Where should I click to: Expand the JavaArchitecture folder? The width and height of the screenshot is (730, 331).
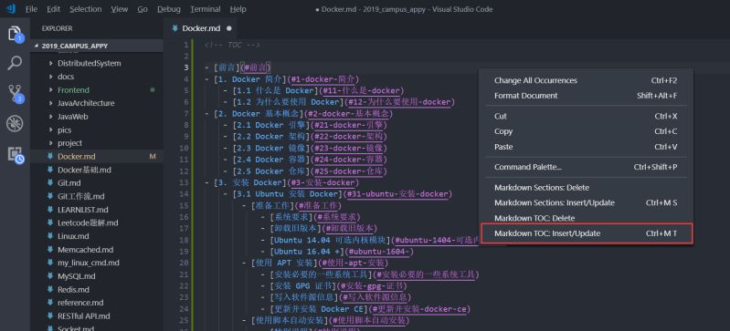tap(97, 103)
